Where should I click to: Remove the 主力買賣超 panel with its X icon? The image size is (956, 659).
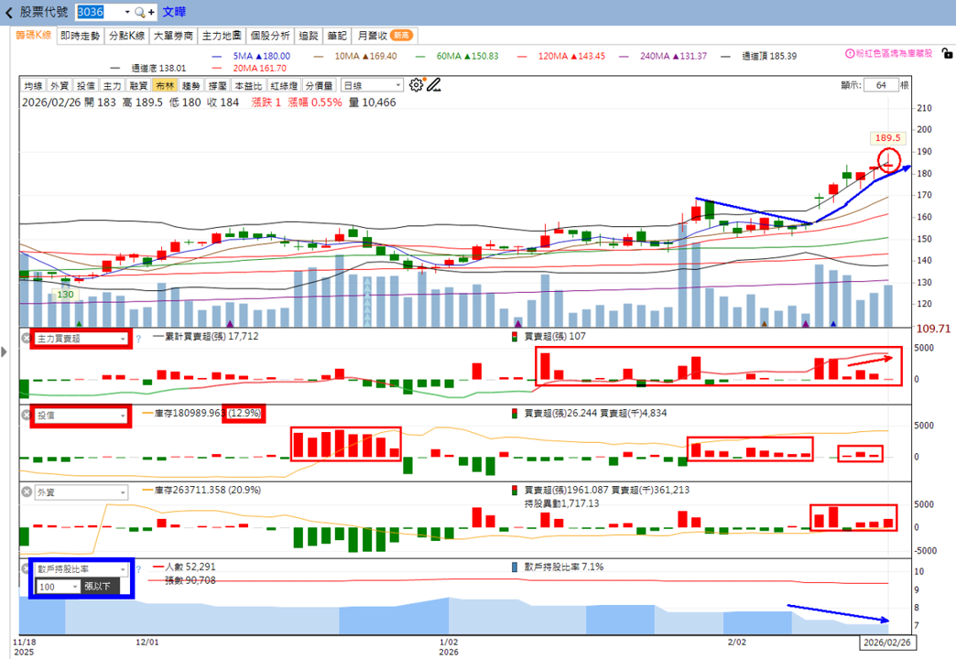click(x=27, y=338)
